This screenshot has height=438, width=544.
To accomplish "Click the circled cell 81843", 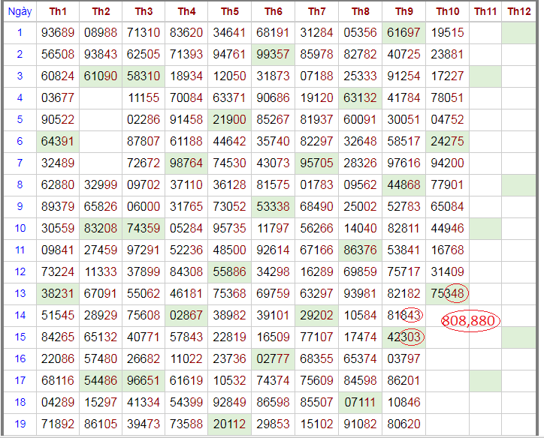I will click(404, 315).
